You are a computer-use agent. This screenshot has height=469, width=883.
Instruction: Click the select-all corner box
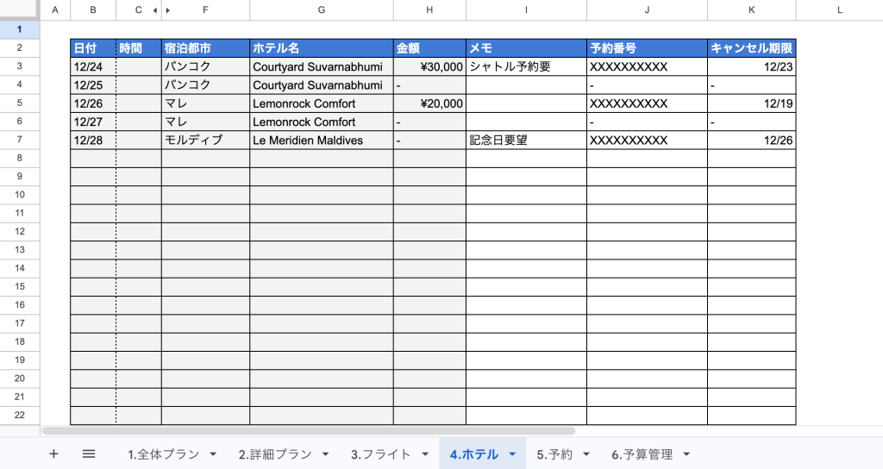pos(19,10)
